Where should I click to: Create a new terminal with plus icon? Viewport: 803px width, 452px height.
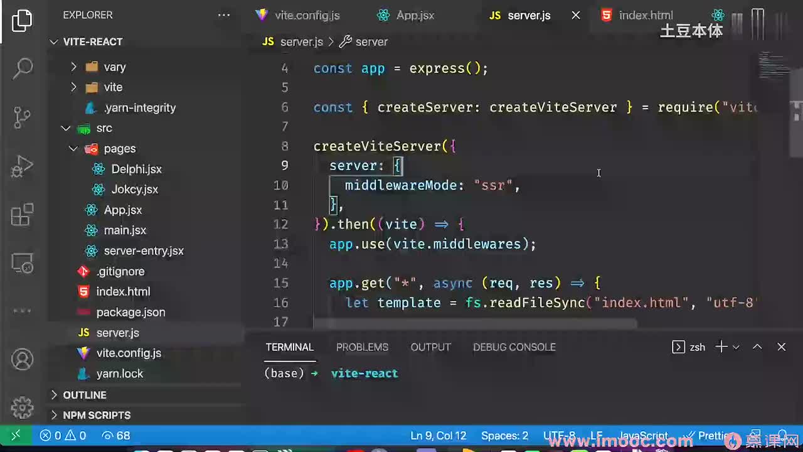(x=721, y=347)
